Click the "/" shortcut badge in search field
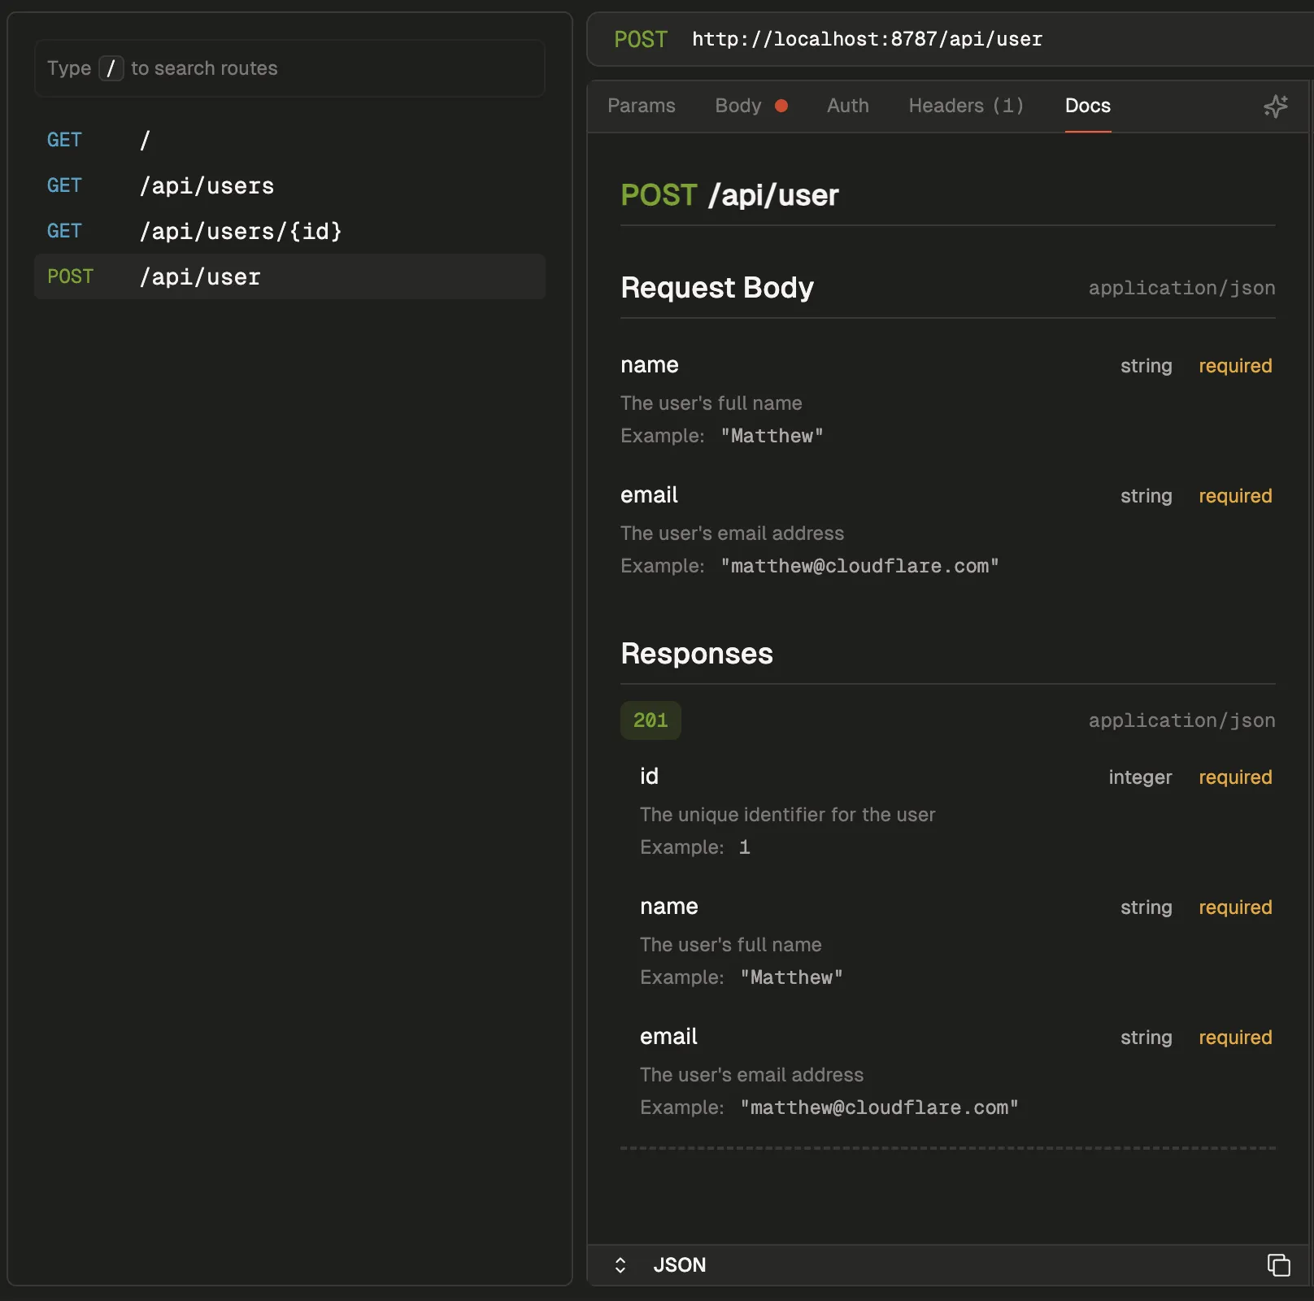 (x=111, y=68)
